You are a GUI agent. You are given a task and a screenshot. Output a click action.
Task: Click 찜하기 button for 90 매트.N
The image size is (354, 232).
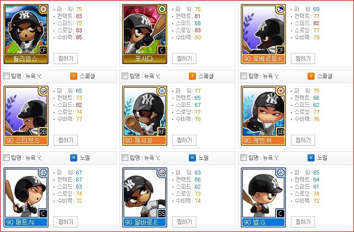coord(66,222)
